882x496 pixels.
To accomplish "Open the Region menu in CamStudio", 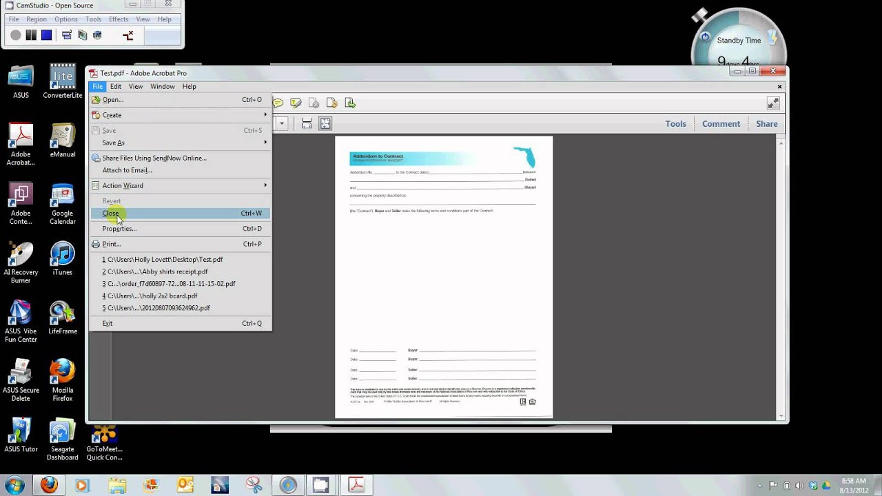I will click(x=37, y=19).
